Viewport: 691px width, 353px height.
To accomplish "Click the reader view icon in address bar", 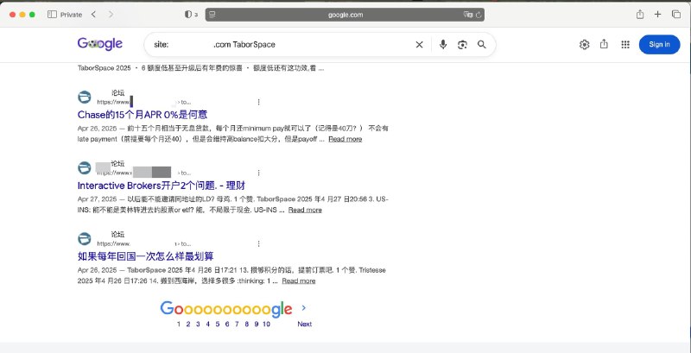I will click(x=212, y=15).
